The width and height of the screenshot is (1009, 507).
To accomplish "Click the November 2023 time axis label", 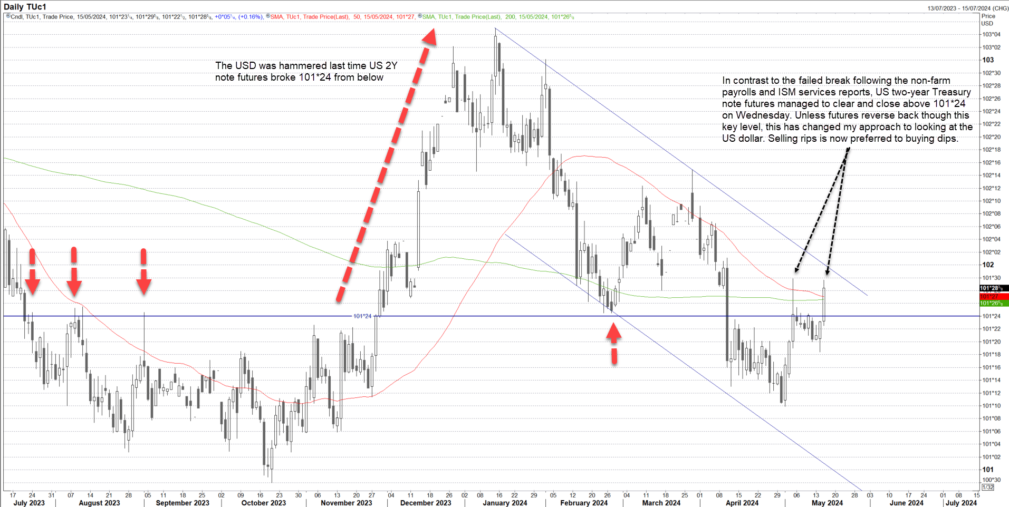I will tap(347, 503).
